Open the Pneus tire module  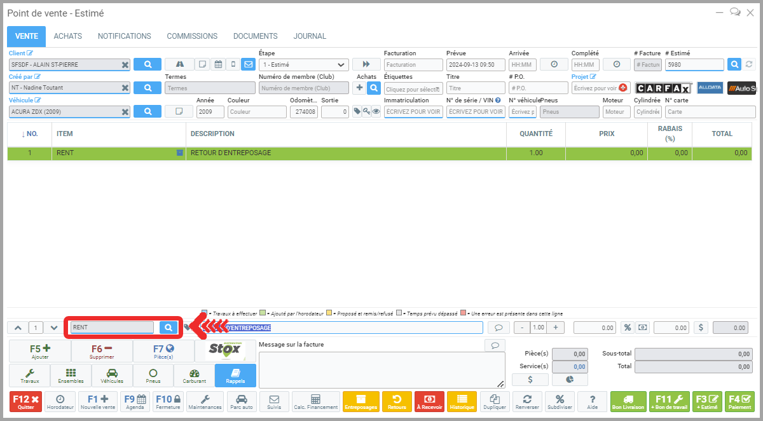153,376
